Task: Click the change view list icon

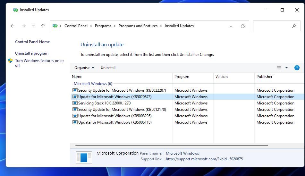Action: click(x=279, y=68)
